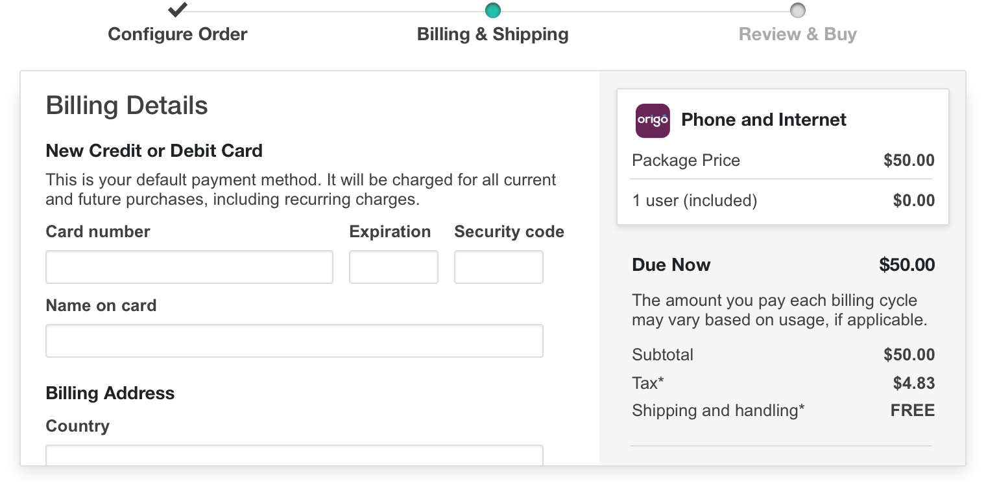Jump to Review & Buy step label

[798, 34]
